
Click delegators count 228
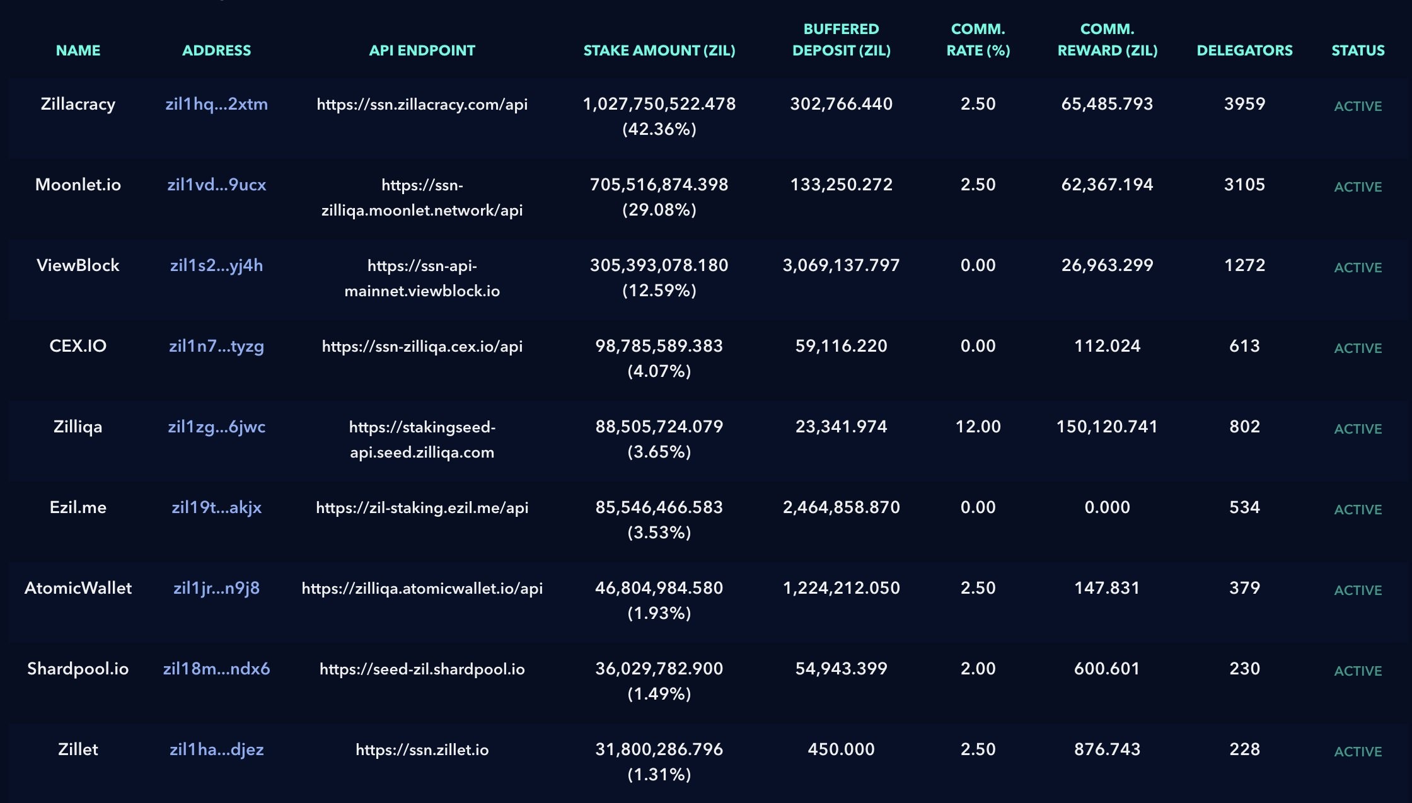[x=1245, y=749]
